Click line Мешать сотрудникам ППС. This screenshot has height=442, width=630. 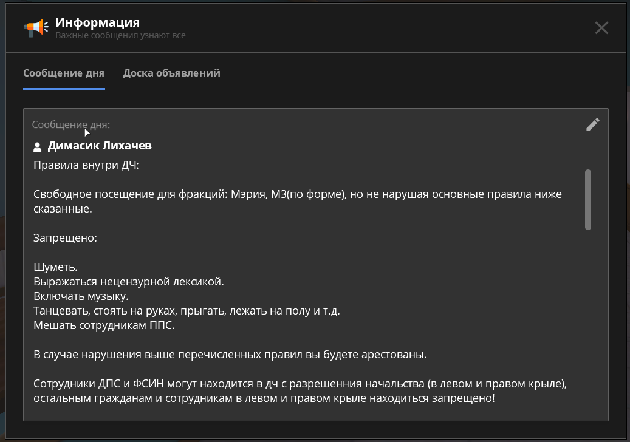tap(104, 326)
